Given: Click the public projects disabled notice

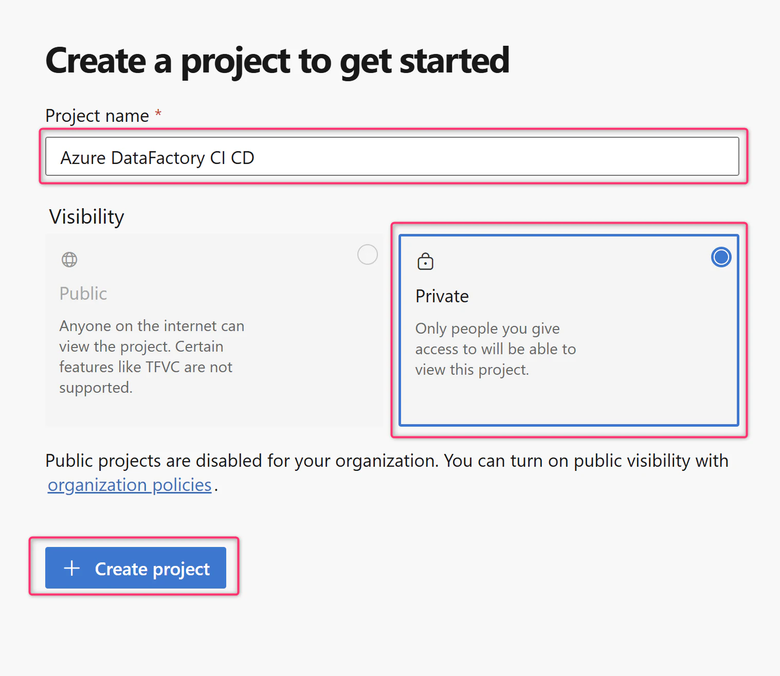Looking at the screenshot, I should tap(387, 472).
